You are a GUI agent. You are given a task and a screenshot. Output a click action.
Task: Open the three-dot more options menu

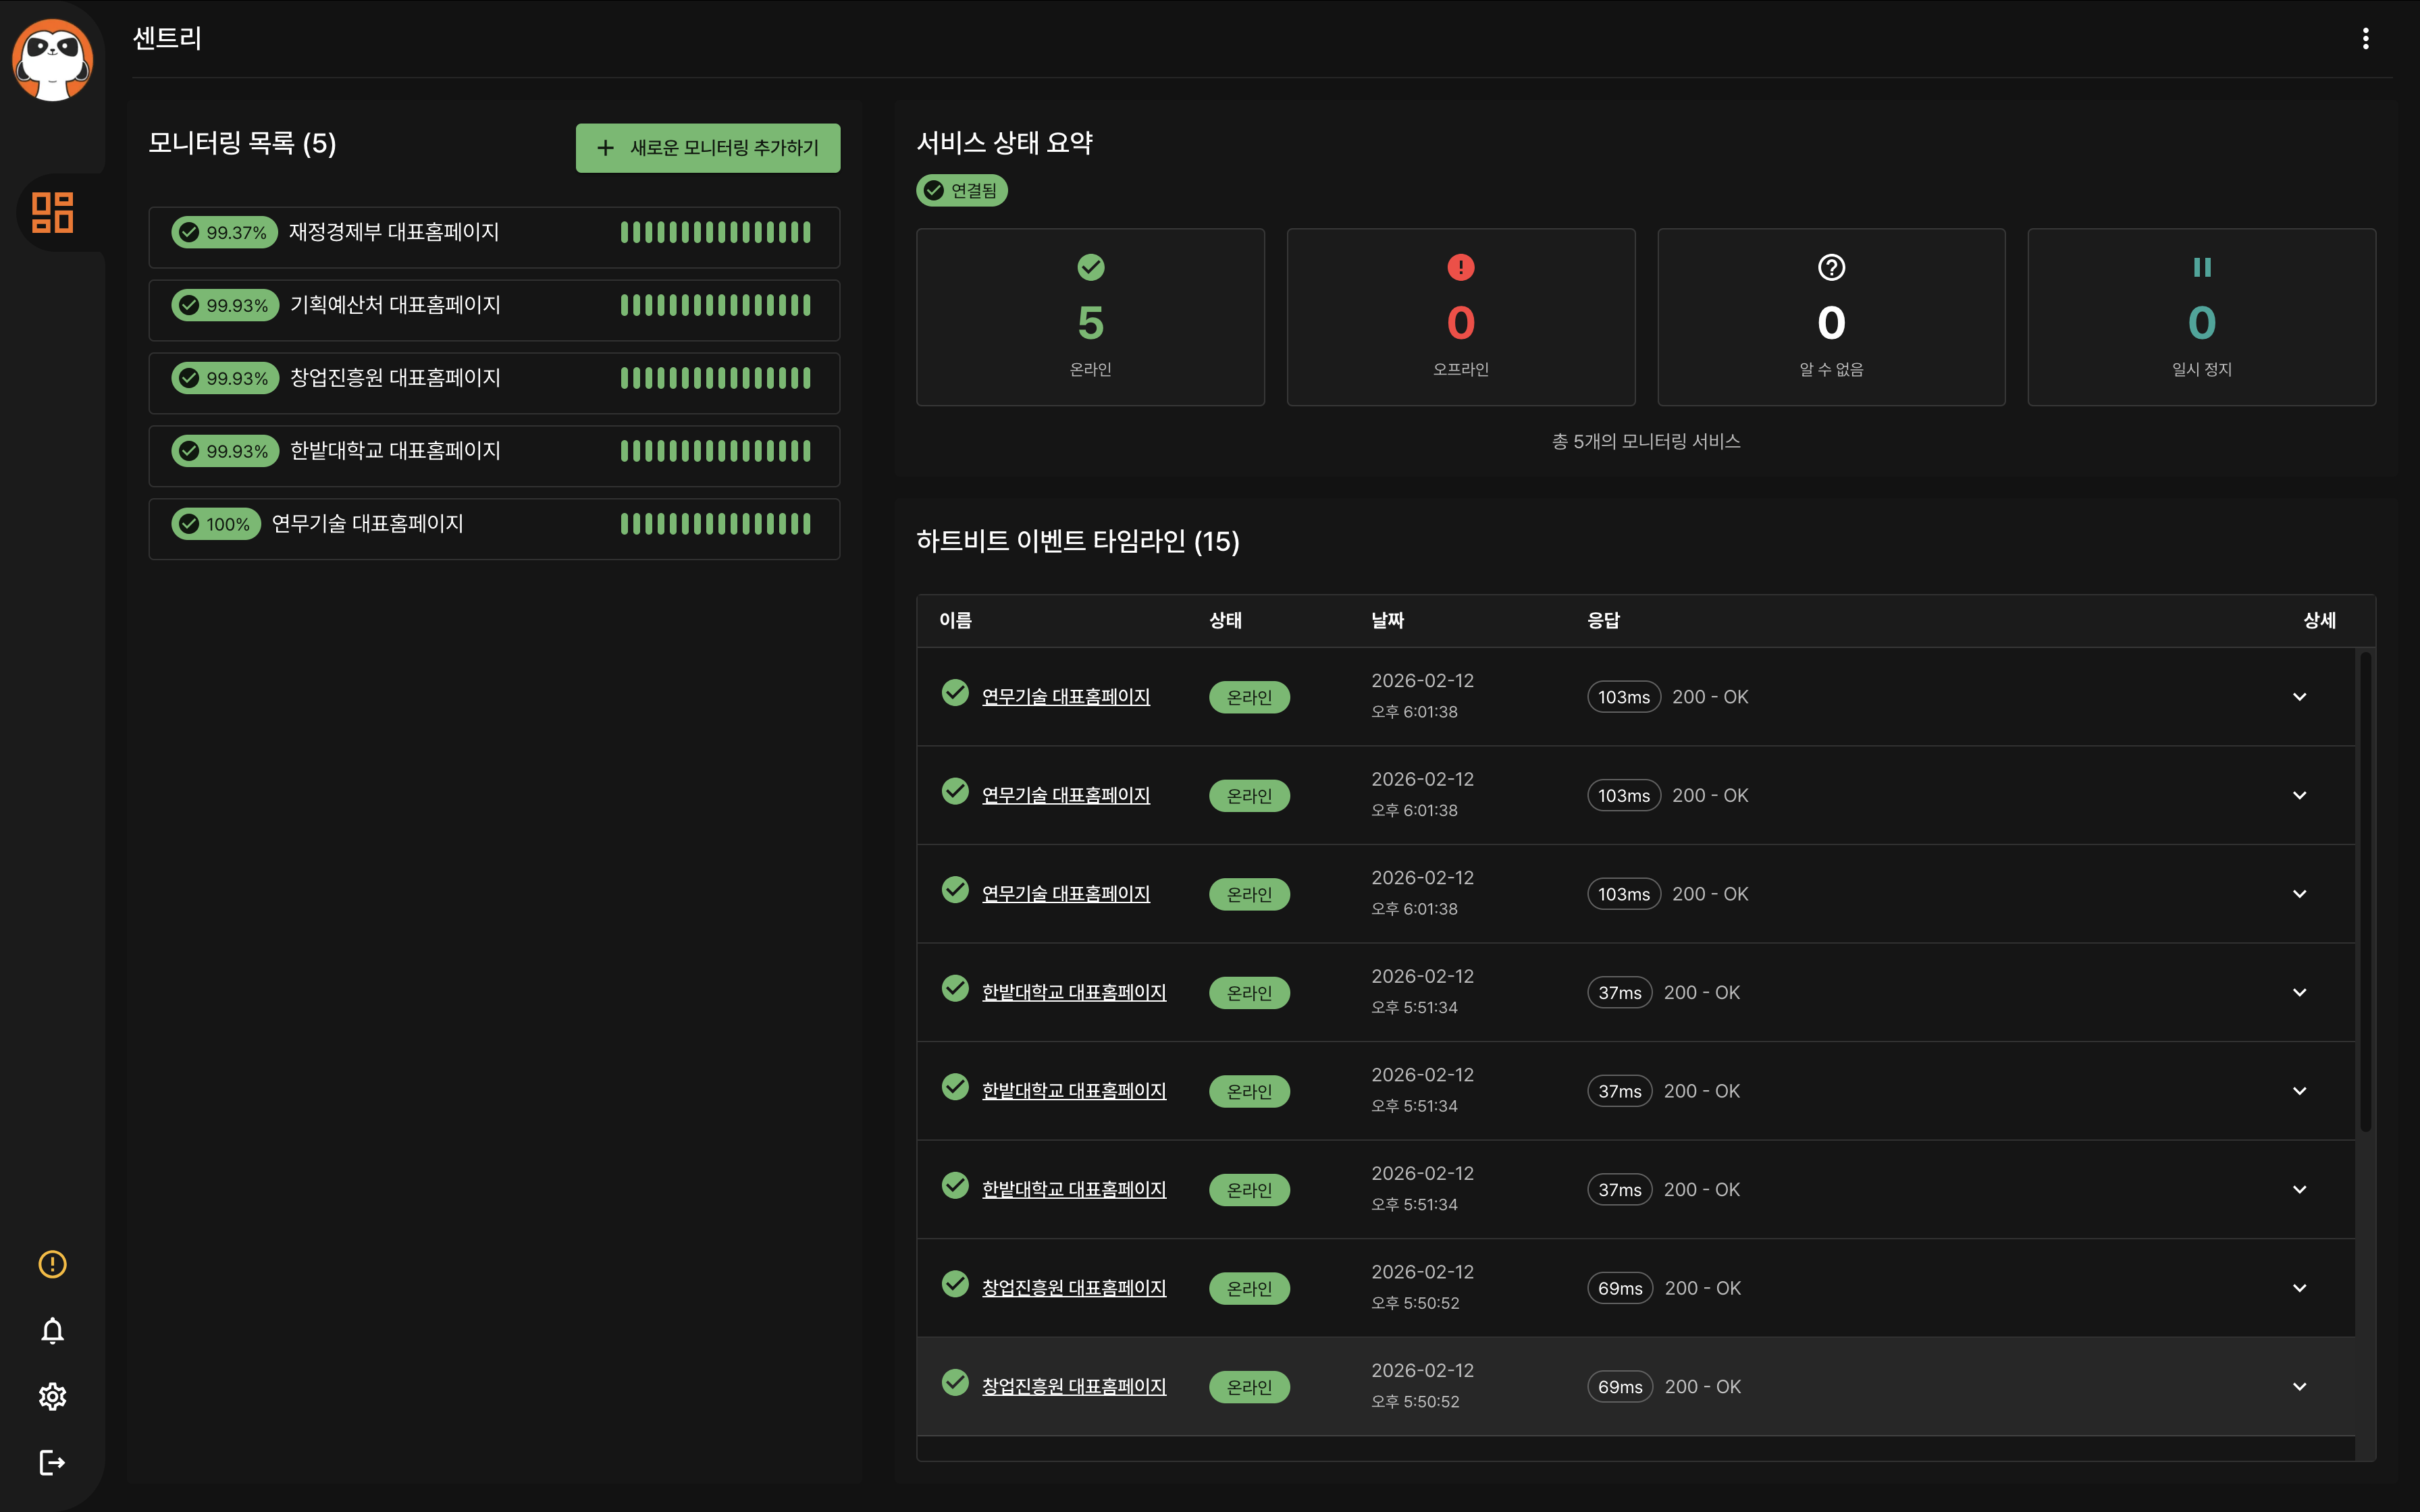[2365, 38]
